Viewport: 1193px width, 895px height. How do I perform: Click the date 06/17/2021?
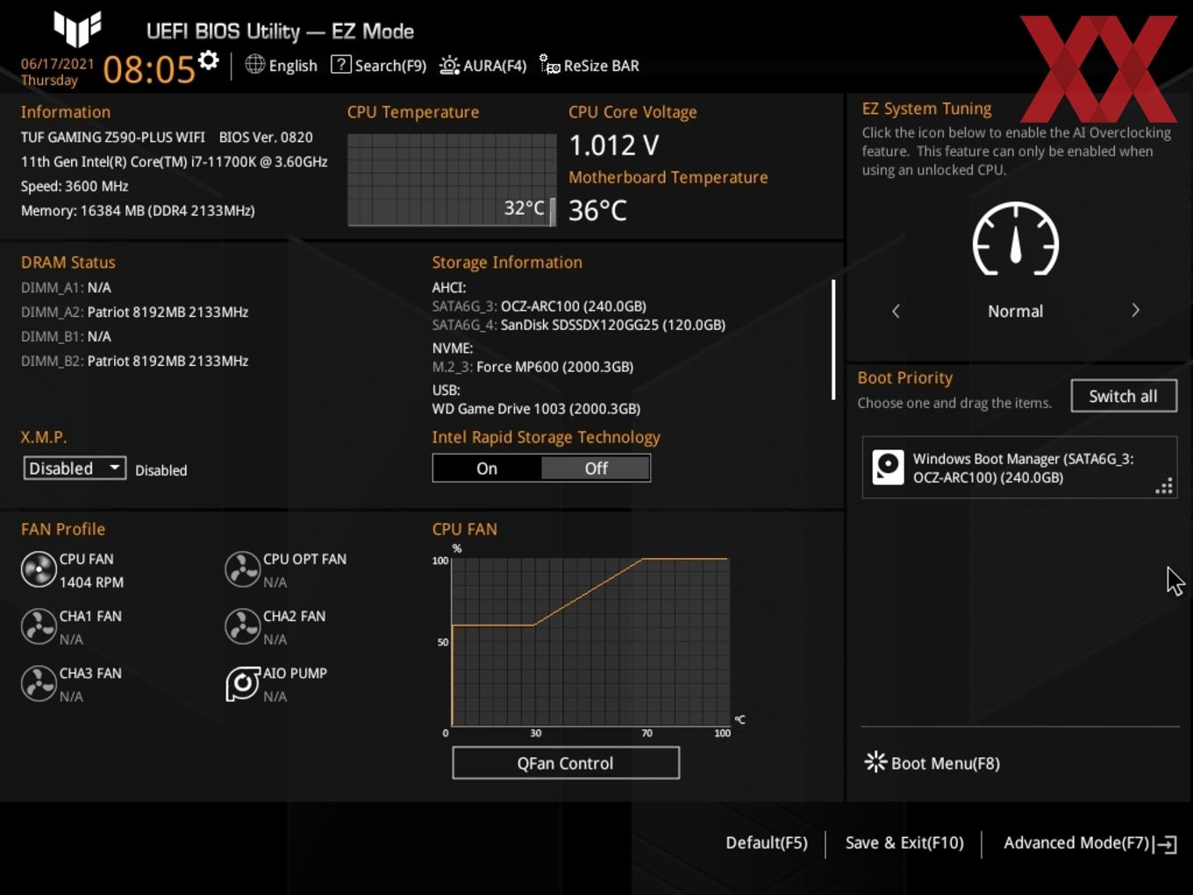coord(57,64)
